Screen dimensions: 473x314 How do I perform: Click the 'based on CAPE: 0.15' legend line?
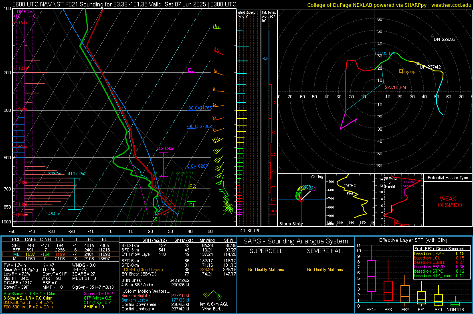tap(439, 253)
